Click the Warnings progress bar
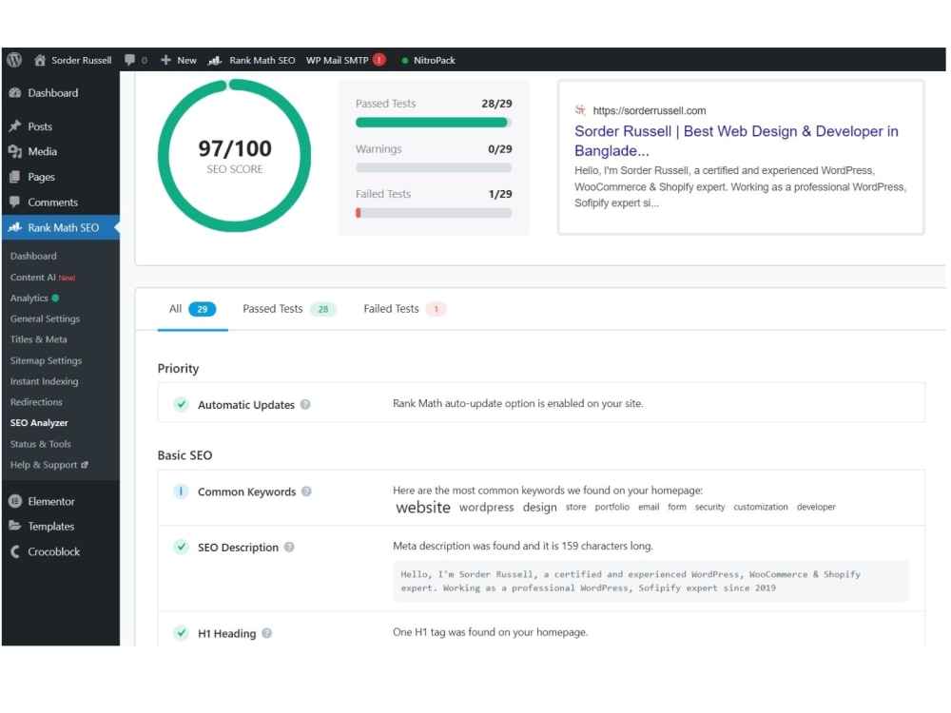This screenshot has height=713, width=951. tap(434, 168)
